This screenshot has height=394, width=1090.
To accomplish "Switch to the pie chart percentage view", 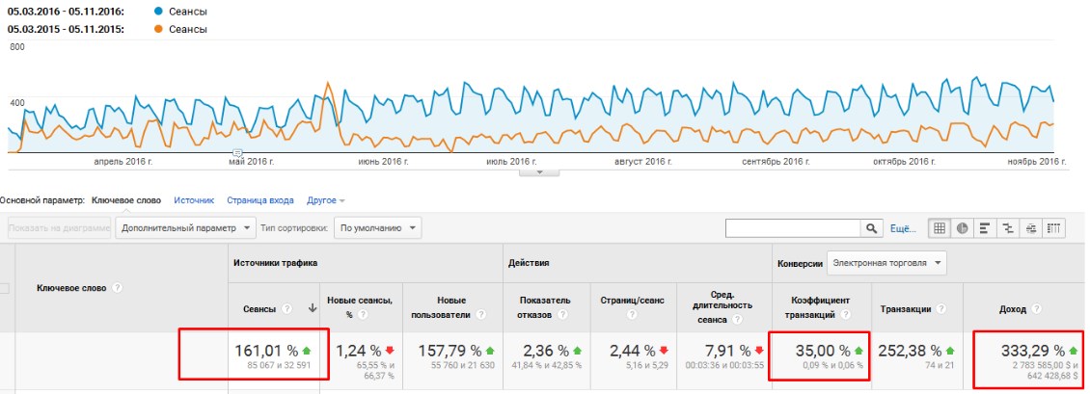I will [962, 228].
